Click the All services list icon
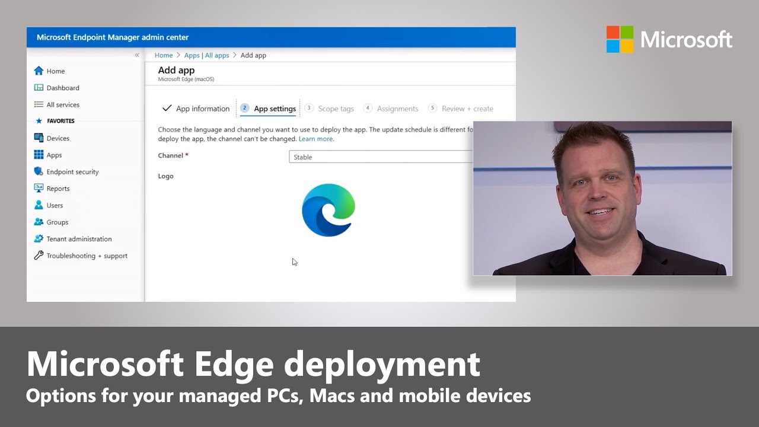759x427 pixels. coord(39,104)
